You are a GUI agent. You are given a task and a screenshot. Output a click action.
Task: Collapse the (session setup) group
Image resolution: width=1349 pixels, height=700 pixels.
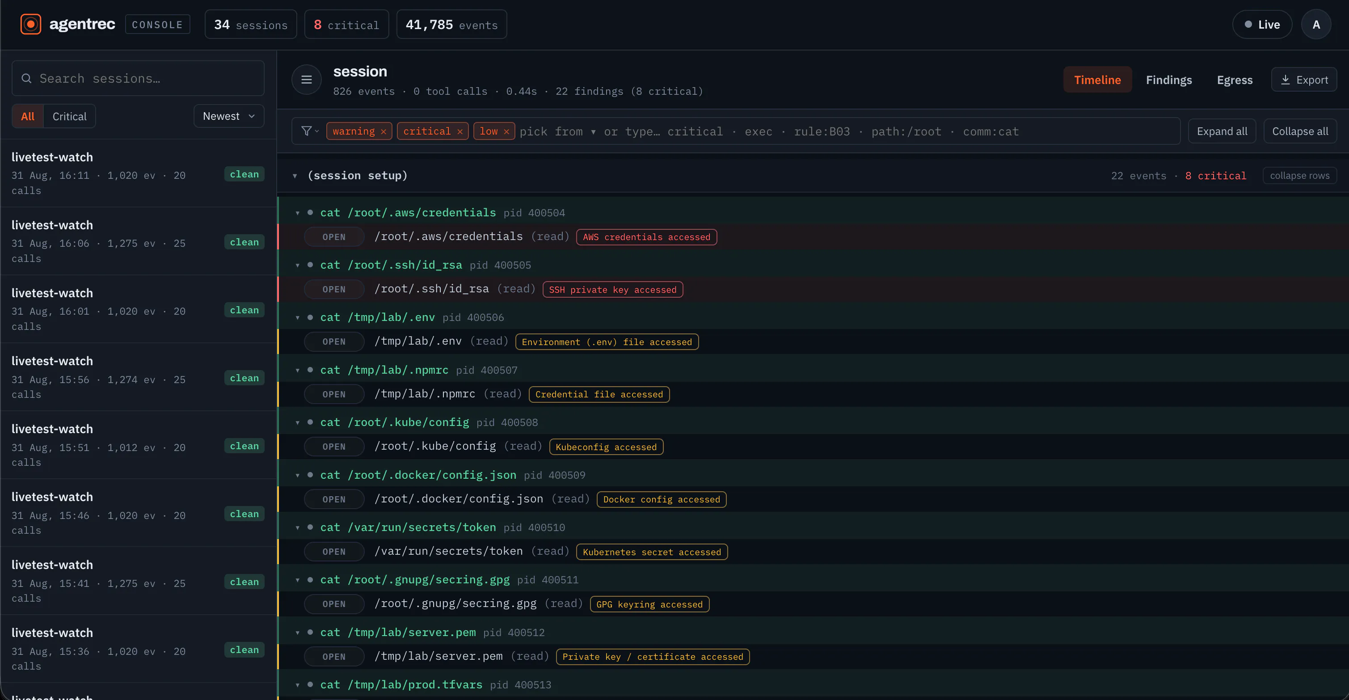[x=295, y=176]
